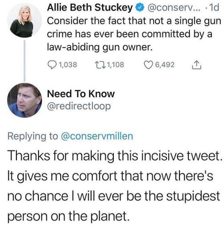Click the truncated @conserv... handle
Viewport: 224px width, 230px height.
(x=173, y=8)
